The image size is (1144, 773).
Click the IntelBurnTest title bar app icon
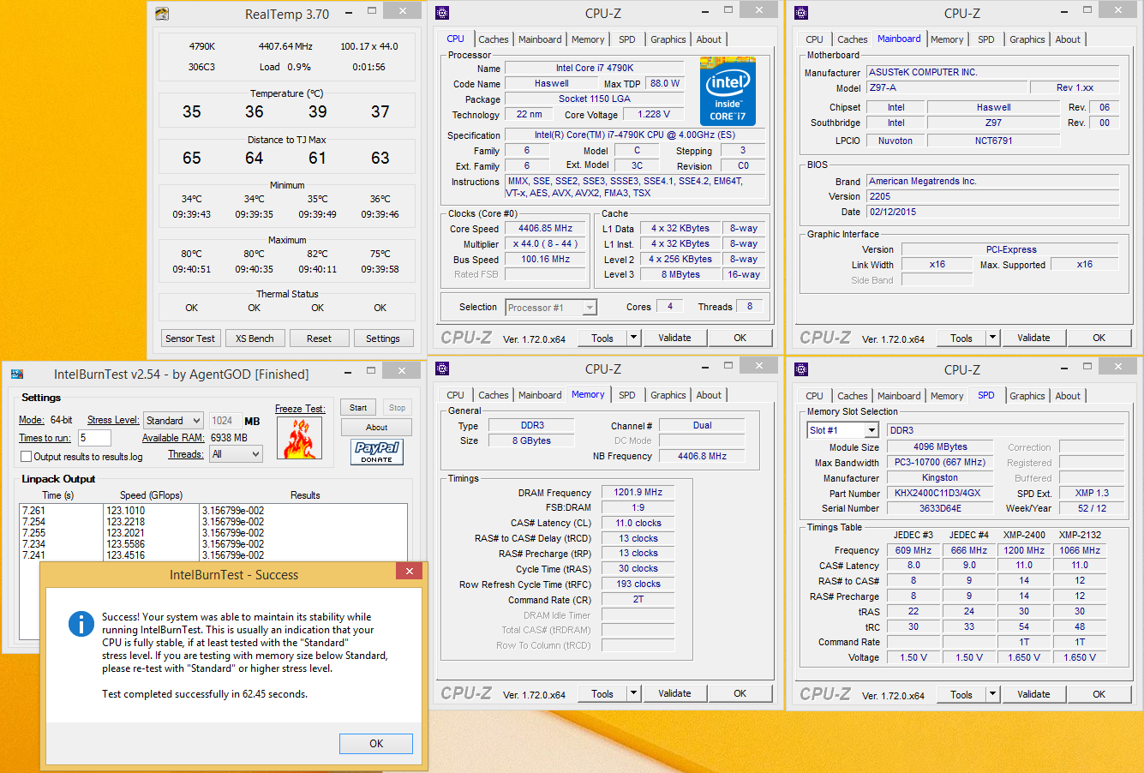point(17,374)
